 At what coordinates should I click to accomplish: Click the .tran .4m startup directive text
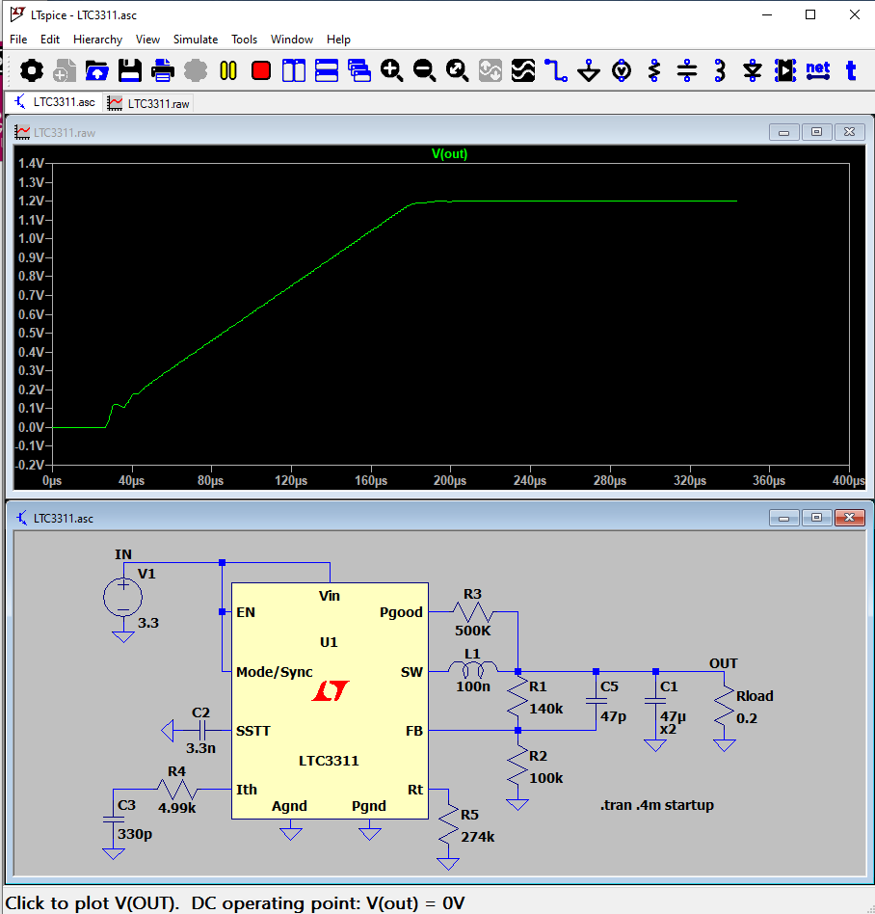pos(656,805)
